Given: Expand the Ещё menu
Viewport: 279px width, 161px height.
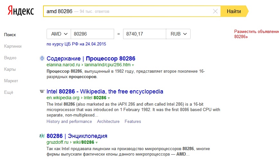Looking at the screenshot, I should (x=9, y=92).
